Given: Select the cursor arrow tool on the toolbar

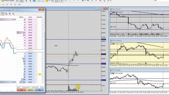Looking at the screenshot, I should click(x=62, y=1).
